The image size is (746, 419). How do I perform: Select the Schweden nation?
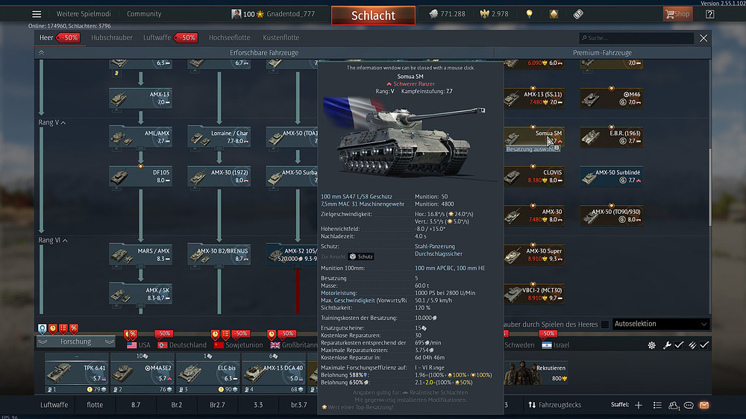519,344
